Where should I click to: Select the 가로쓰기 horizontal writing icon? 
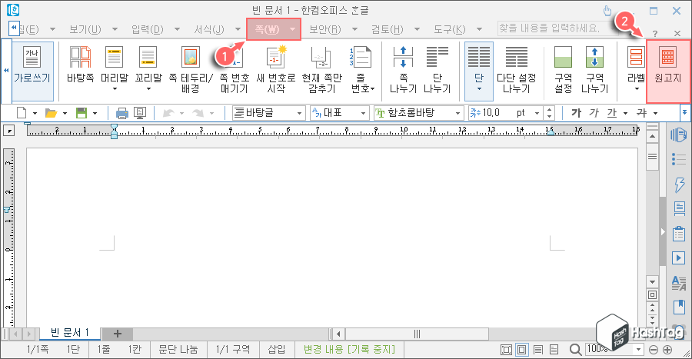point(32,71)
